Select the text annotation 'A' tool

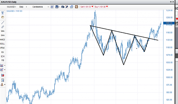point(3,80)
